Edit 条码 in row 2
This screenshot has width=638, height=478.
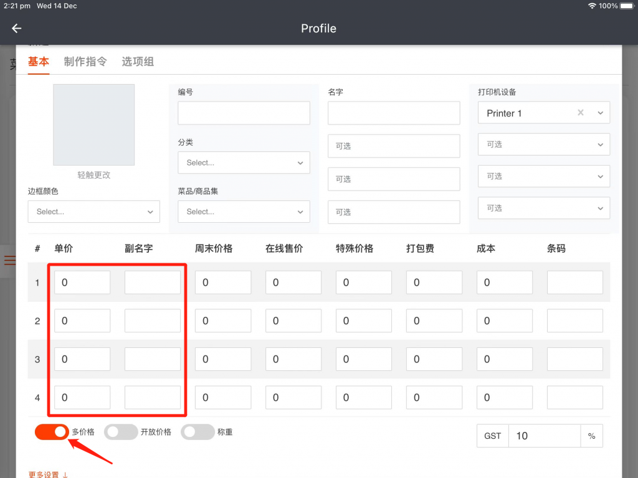[x=575, y=321]
